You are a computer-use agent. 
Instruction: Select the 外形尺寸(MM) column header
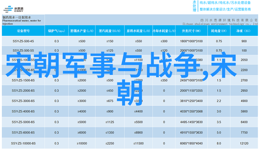click(x=191, y=31)
